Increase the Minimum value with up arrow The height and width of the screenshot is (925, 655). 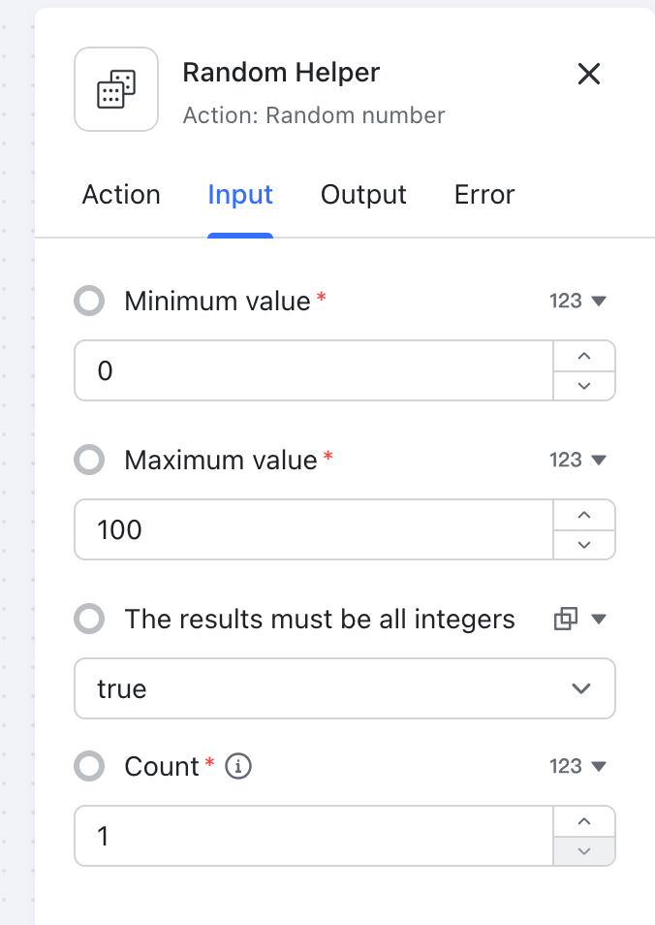[x=583, y=356]
